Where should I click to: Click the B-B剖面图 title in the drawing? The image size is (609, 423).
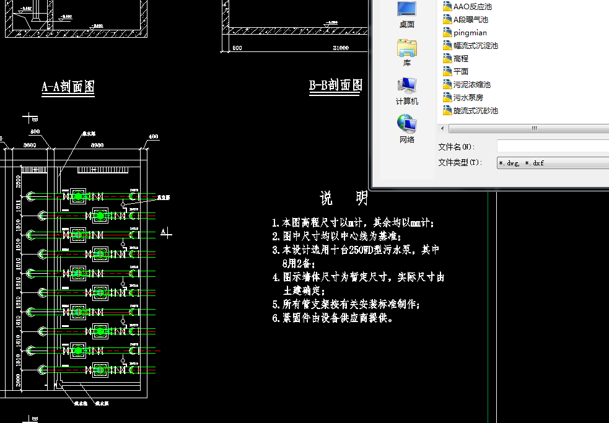point(336,85)
